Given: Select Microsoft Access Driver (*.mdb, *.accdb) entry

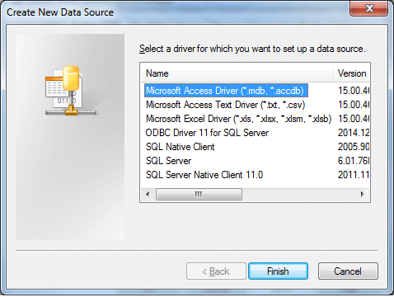Looking at the screenshot, I should click(x=226, y=91).
